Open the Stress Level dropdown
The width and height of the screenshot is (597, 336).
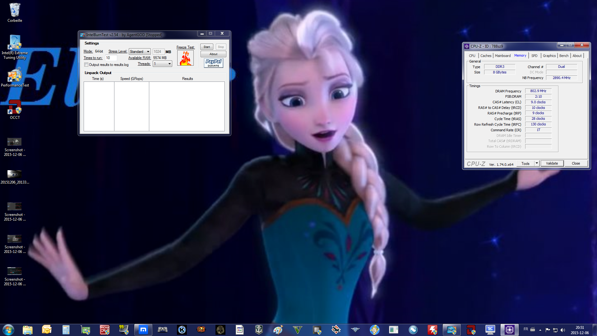pos(140,52)
